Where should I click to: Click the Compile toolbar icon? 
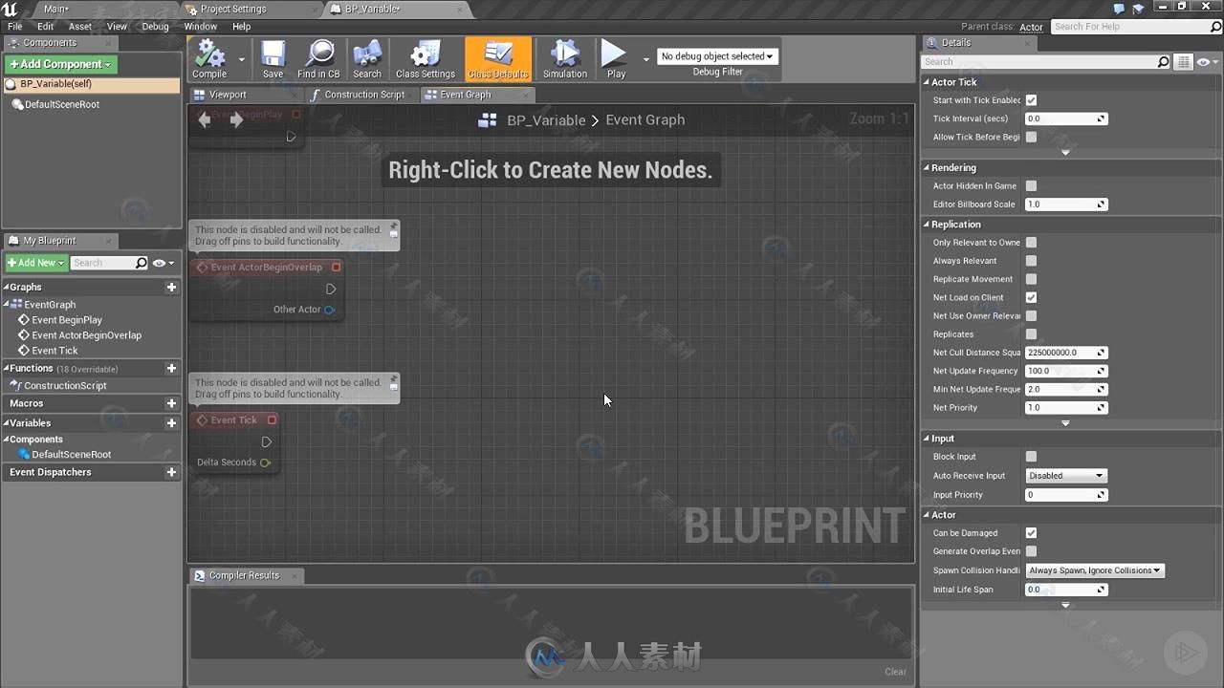(x=209, y=59)
